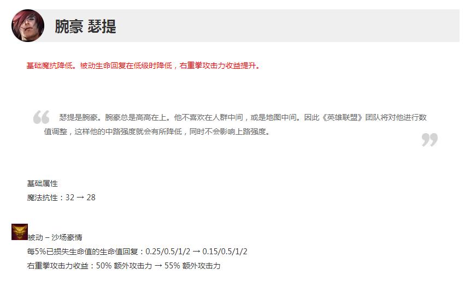Click the gray header bar beside the title
This screenshot has width=465, height=287.
point(287,26)
